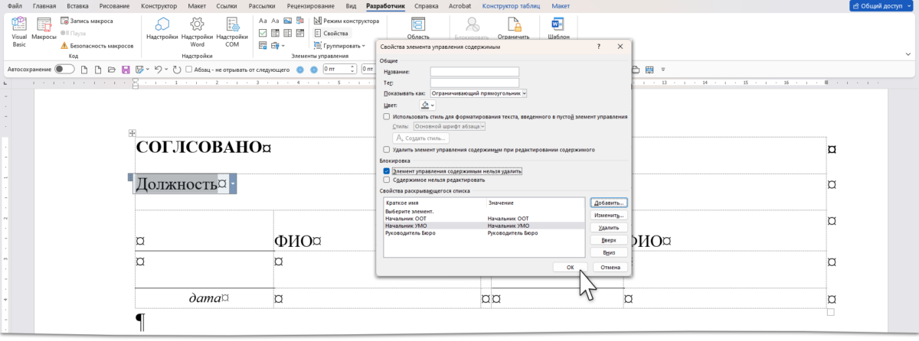Screen dimensions: 919x341
Task: Click the Макросы icon
Action: (x=44, y=29)
